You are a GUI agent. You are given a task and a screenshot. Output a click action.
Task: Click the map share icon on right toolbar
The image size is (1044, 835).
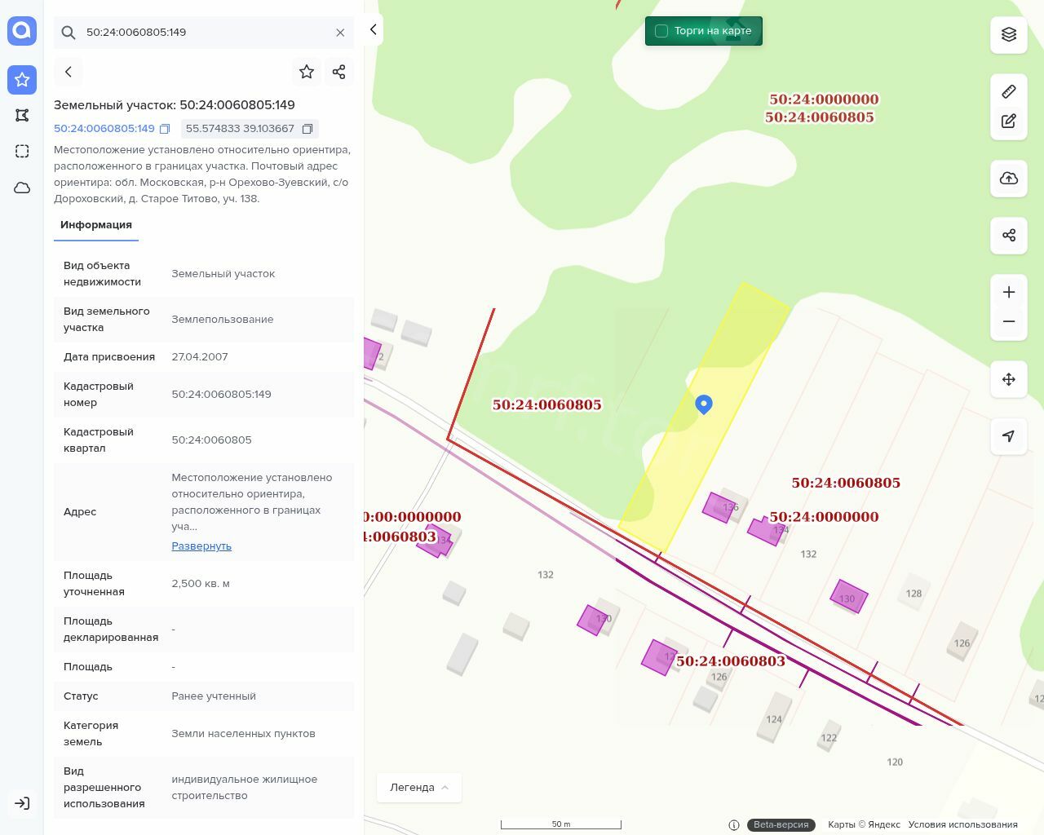click(x=1009, y=236)
